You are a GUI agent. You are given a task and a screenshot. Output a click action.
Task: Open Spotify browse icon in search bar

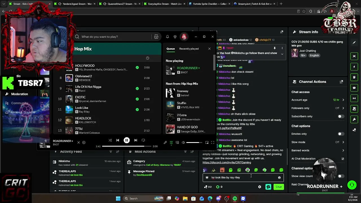tap(156, 37)
